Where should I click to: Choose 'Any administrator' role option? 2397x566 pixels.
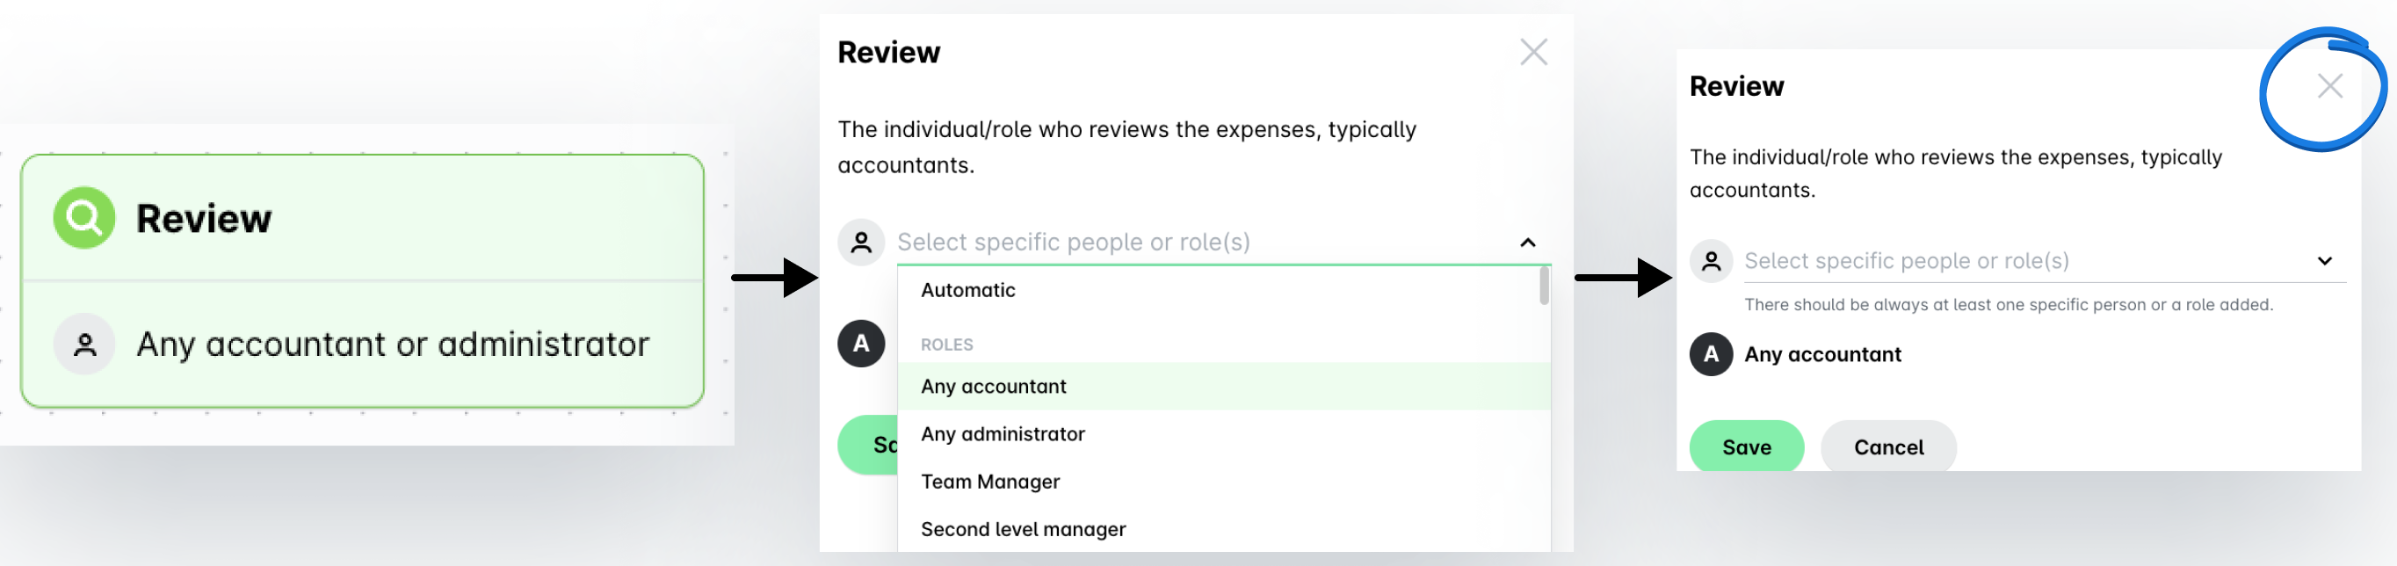click(x=1003, y=434)
